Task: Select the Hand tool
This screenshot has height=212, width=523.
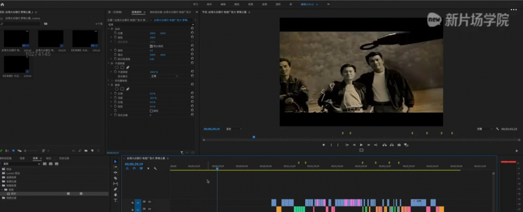Action: (115, 195)
